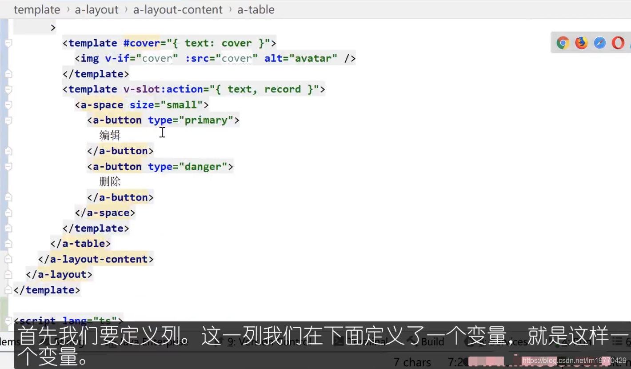Click the type="danger" attribute
631x369 pixels.
click(x=188, y=166)
